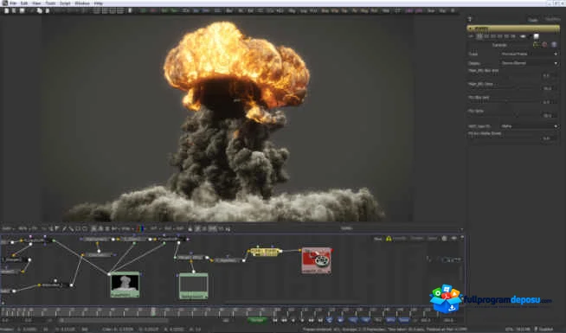Click the Save composition toolbar icon

(x=22, y=11)
